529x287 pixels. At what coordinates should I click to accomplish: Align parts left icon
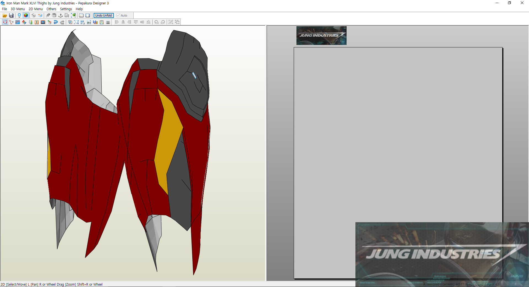click(117, 22)
